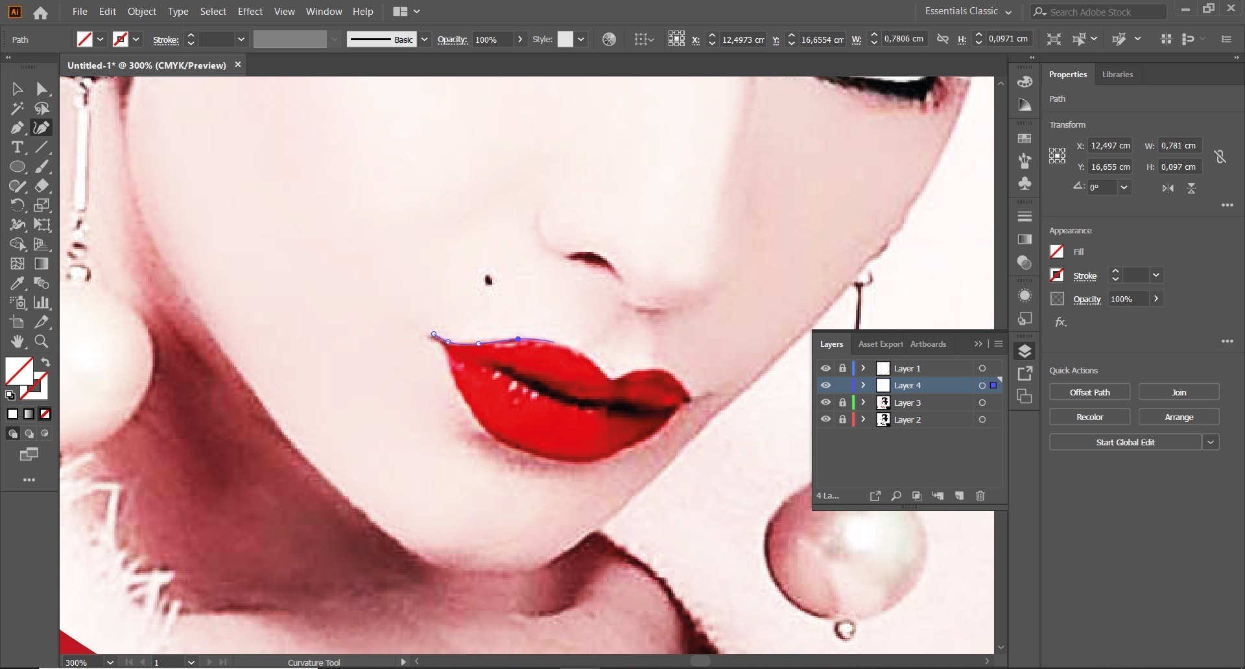Expand Layer 3 contents
Image resolution: width=1245 pixels, height=669 pixels.
(863, 403)
